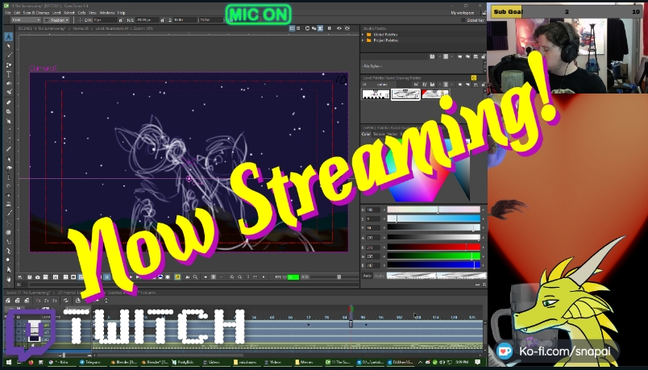Toggle Field Guide in the viewer title bar

(x=298, y=28)
